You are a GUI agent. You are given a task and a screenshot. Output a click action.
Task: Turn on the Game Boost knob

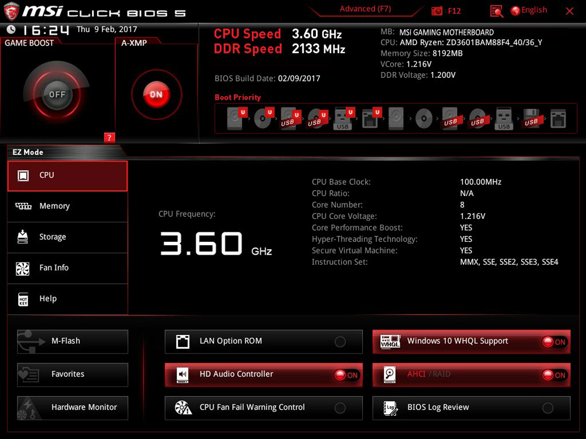[57, 94]
